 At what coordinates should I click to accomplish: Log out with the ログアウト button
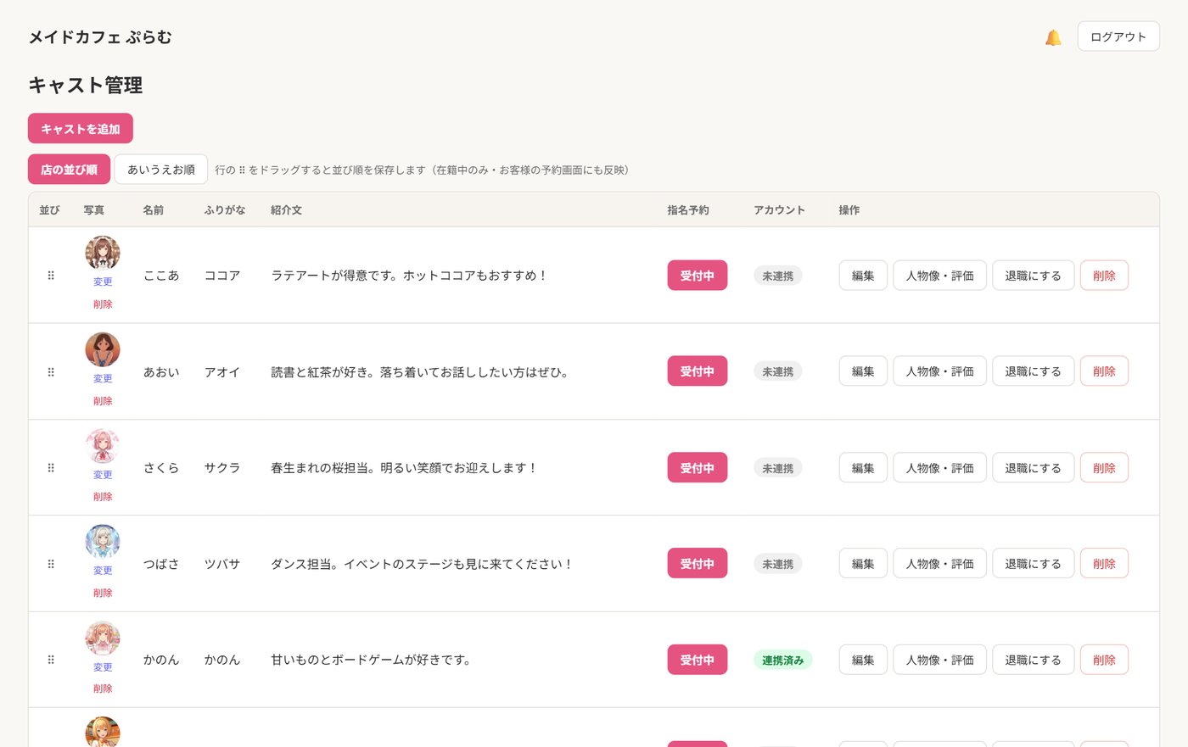coord(1118,36)
